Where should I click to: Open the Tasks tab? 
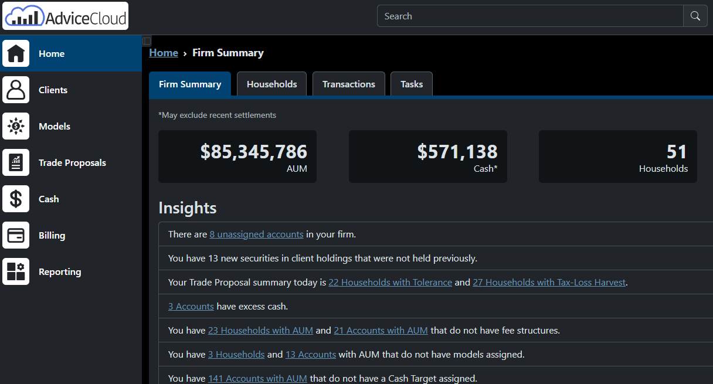(411, 84)
